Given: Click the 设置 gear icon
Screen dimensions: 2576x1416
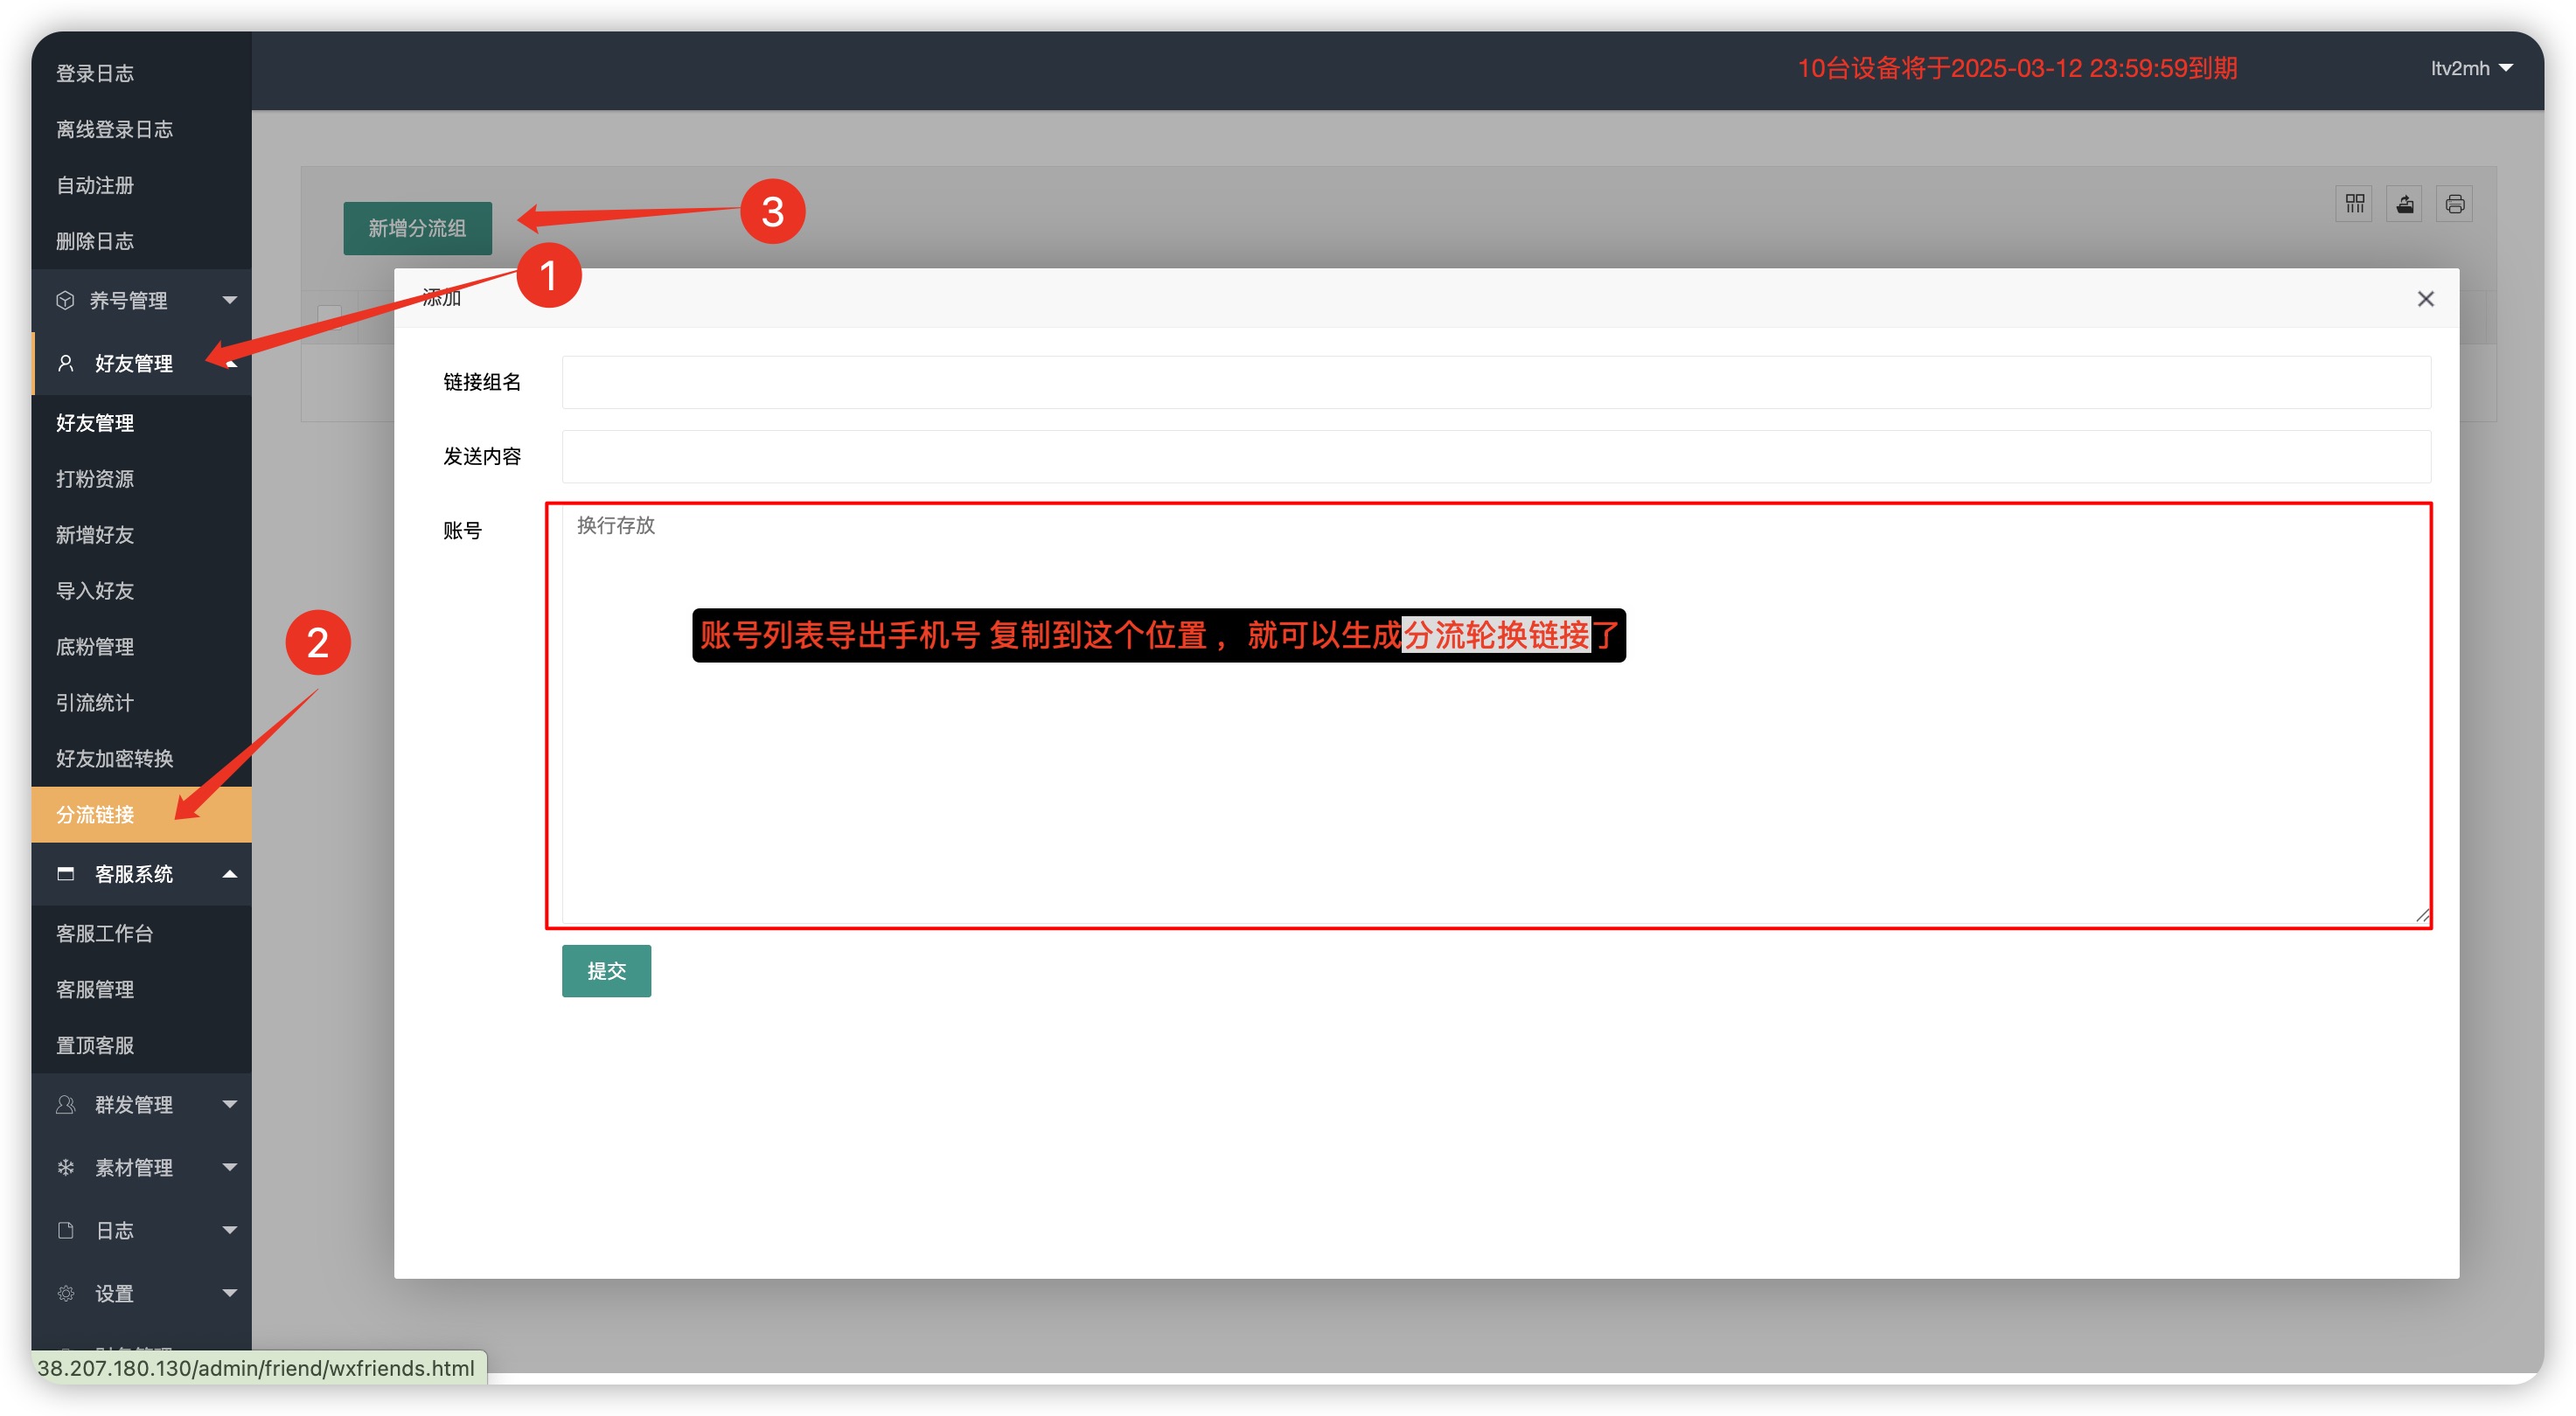Looking at the screenshot, I should tap(66, 1292).
